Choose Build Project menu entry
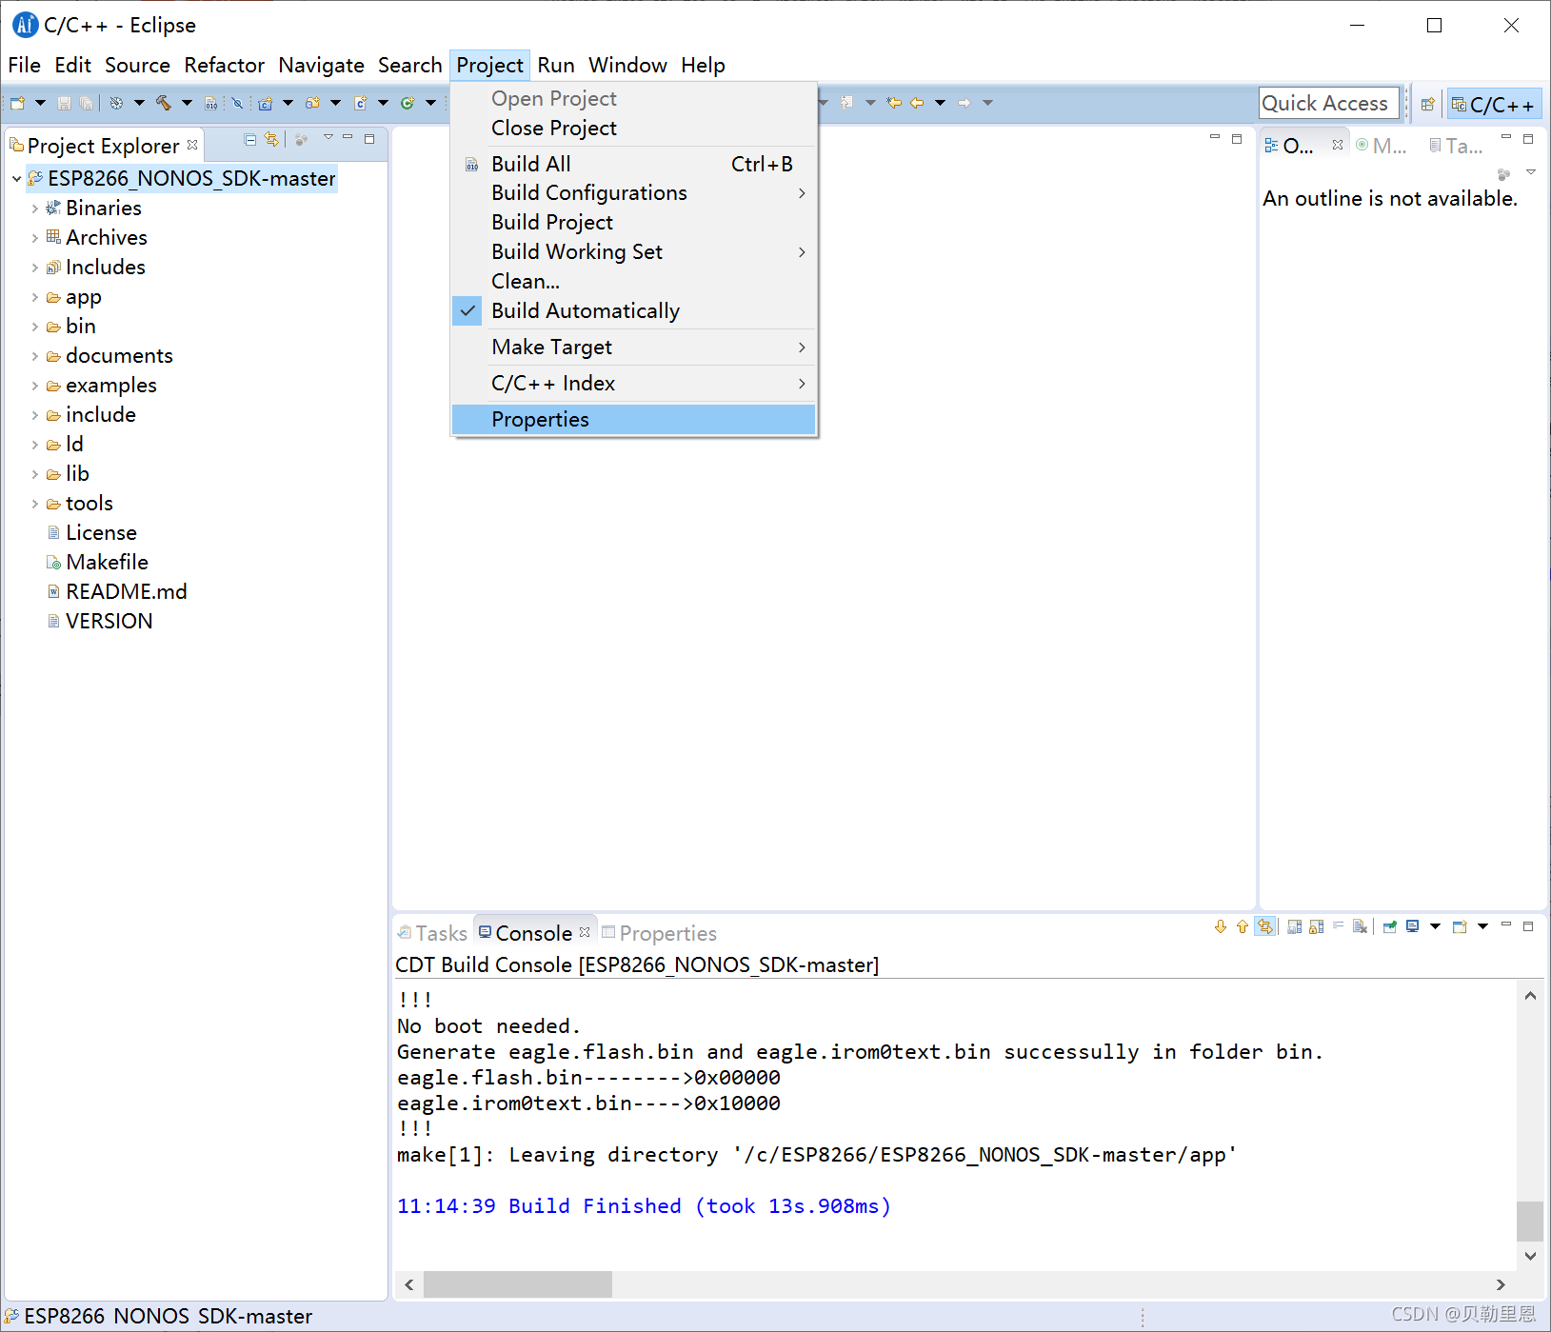This screenshot has height=1332, width=1551. pos(633,223)
